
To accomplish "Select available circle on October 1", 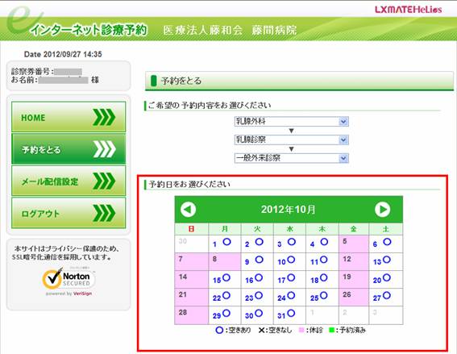I will 226,242.
